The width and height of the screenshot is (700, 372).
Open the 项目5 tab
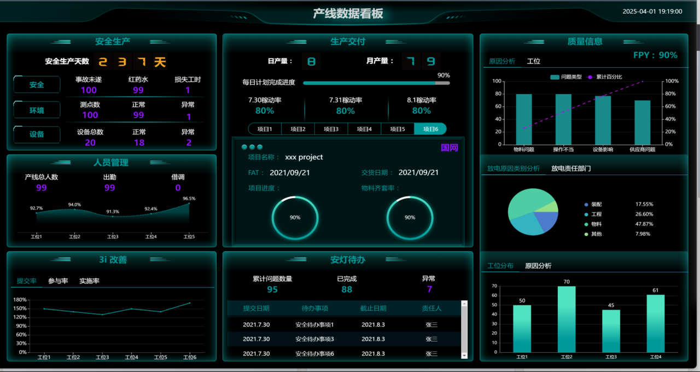(x=398, y=129)
